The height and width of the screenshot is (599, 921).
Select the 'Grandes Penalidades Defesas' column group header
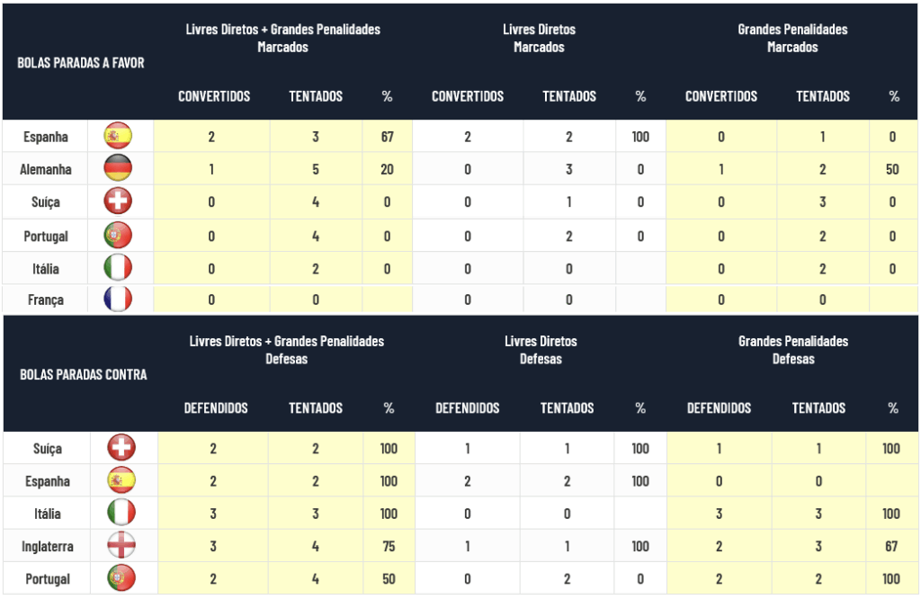click(792, 350)
